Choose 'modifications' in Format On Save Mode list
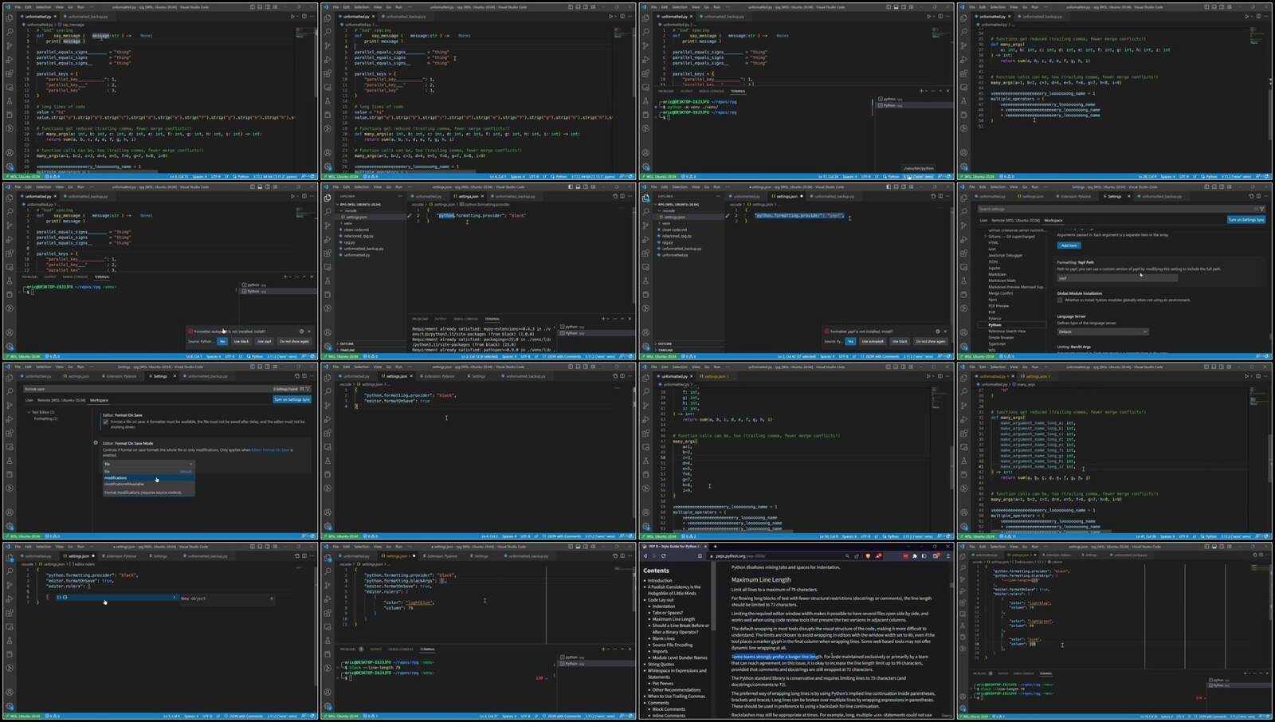Image resolution: width=1275 pixels, height=722 pixels. [116, 478]
